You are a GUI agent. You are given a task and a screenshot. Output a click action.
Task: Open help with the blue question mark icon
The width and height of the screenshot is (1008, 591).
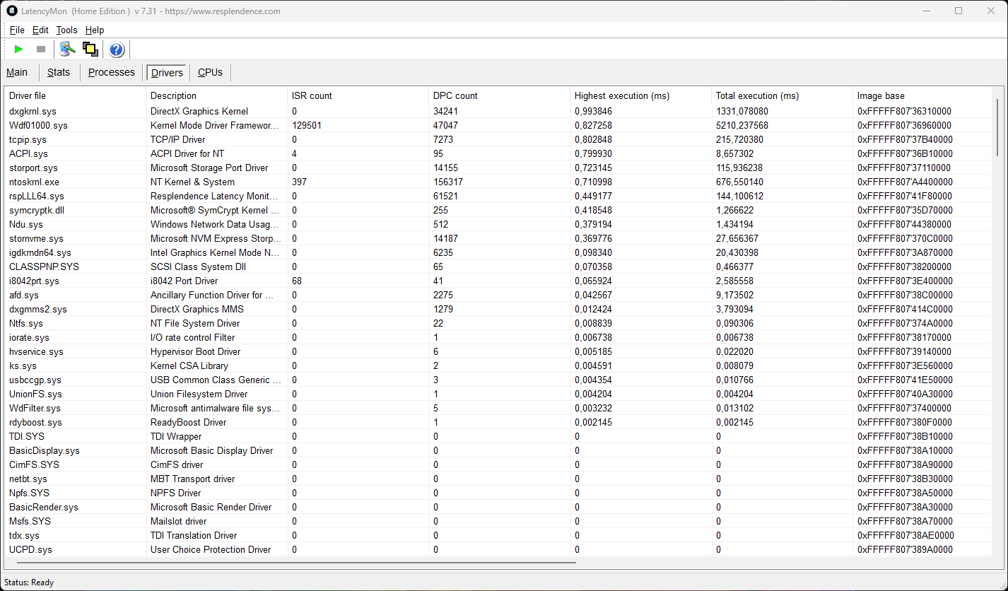pyautogui.click(x=117, y=49)
